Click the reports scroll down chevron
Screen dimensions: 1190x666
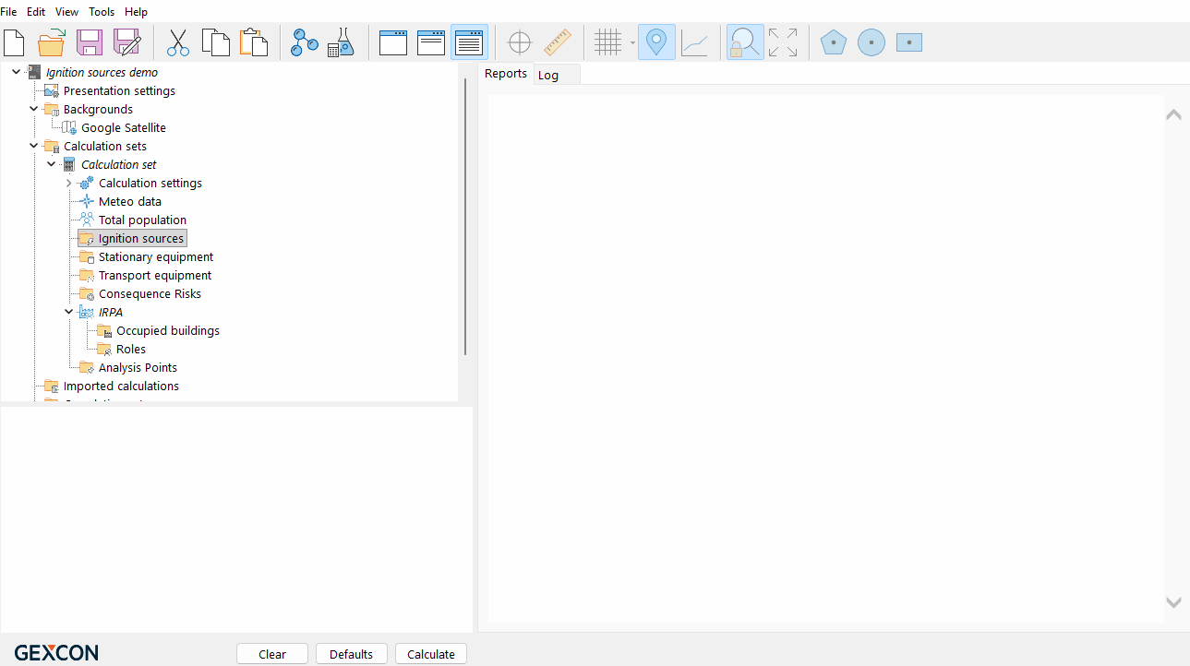coord(1173,602)
